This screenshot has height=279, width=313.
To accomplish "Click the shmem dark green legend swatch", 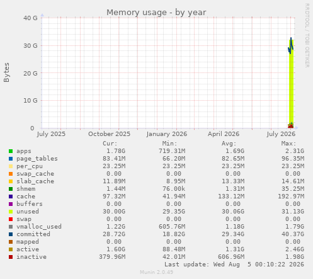I will click(11, 189).
